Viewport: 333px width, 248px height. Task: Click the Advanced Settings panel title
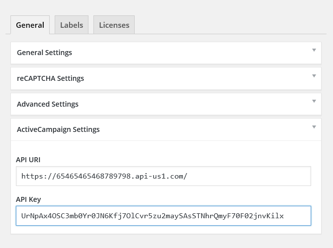48,104
